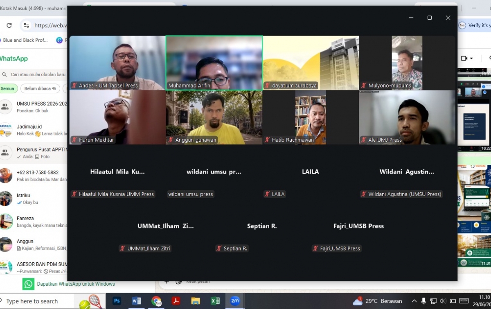Open site information icon in address bar
491x309 pixels.
point(27,25)
